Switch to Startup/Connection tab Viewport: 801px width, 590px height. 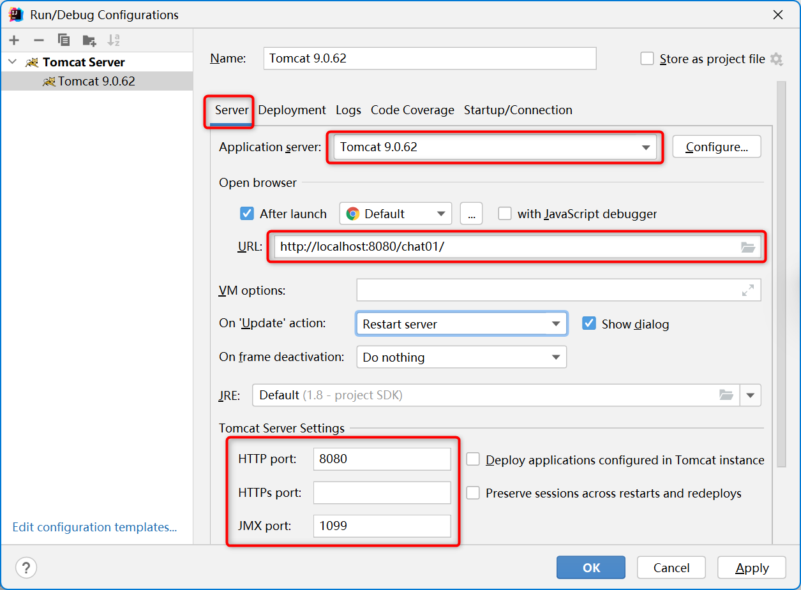coord(518,110)
